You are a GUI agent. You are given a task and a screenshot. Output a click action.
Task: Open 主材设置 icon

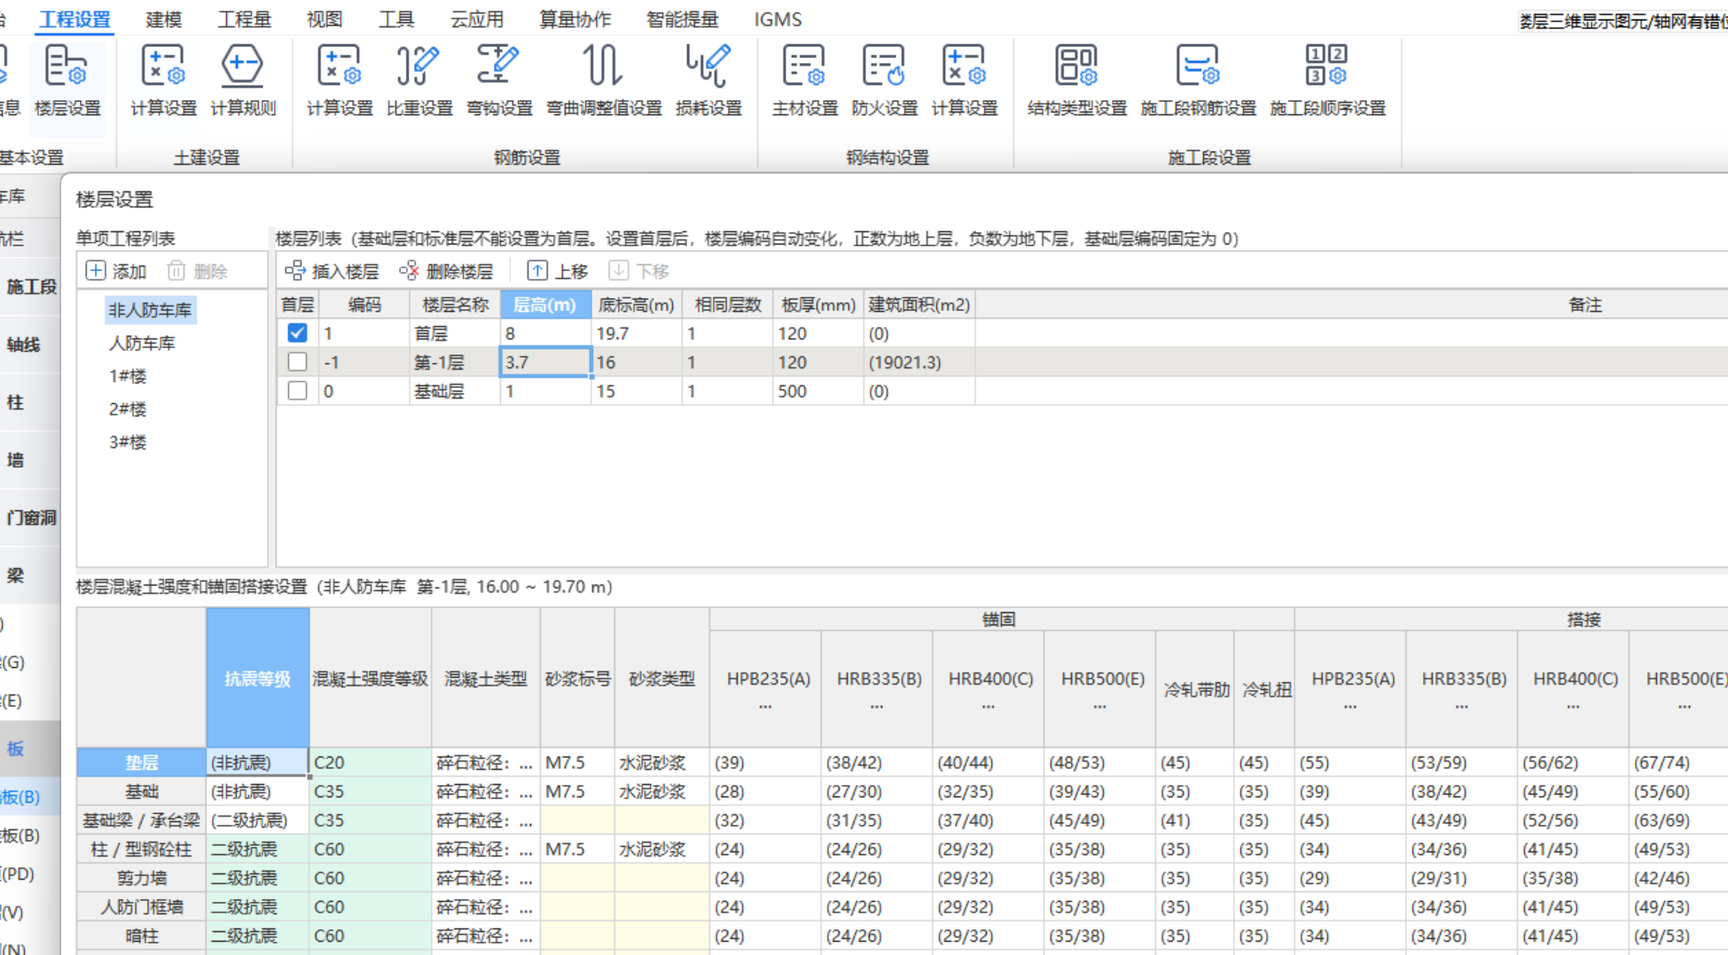pos(804,82)
